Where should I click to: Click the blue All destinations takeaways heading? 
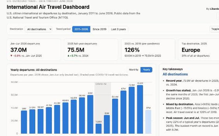[175, 74]
